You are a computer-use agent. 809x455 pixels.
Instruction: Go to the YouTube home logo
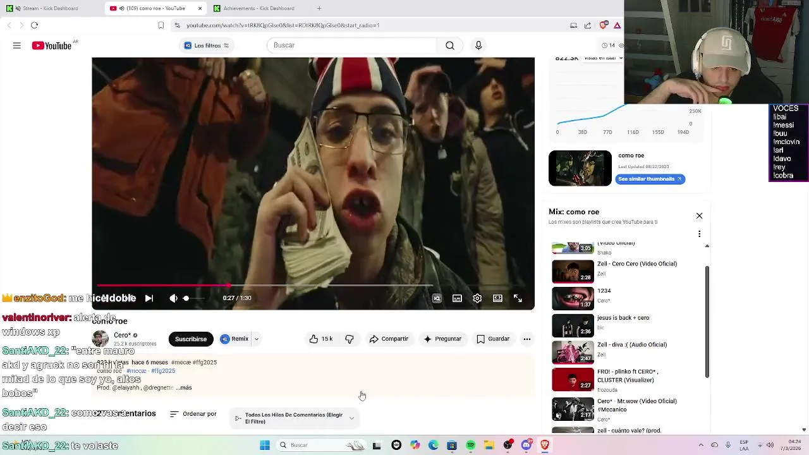tap(52, 45)
